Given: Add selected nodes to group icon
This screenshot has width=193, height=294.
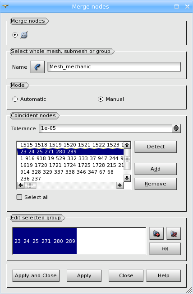Looking at the screenshot, I should tap(156, 233).
